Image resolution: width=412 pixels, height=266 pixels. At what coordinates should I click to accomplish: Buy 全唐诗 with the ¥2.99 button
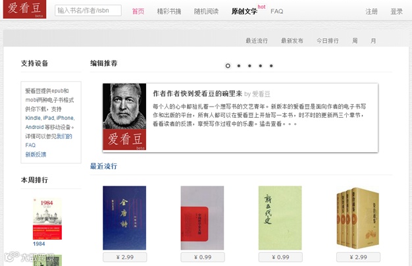click(x=125, y=257)
